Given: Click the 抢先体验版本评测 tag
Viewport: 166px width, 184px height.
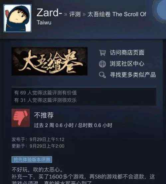Looking at the screenshot, I should pos(32,160).
